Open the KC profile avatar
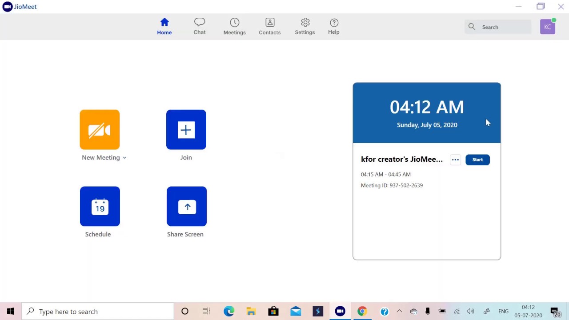The image size is (569, 320). pyautogui.click(x=548, y=27)
